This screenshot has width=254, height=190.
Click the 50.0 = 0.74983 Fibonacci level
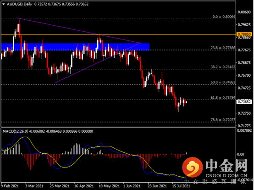pyautogui.click(x=223, y=82)
